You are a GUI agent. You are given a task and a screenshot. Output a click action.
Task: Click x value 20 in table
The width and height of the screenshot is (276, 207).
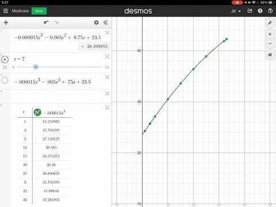[x=25, y=165]
